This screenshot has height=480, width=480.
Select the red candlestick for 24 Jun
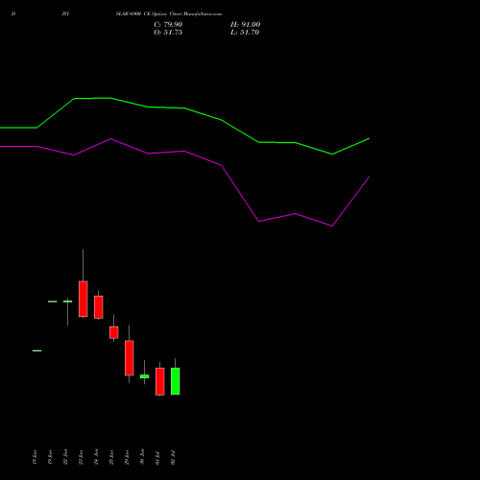point(99,307)
